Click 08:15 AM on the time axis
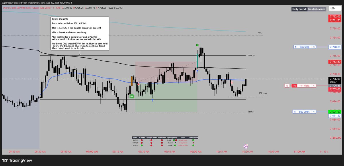The width and height of the screenshot is (344, 166). coord(14,152)
